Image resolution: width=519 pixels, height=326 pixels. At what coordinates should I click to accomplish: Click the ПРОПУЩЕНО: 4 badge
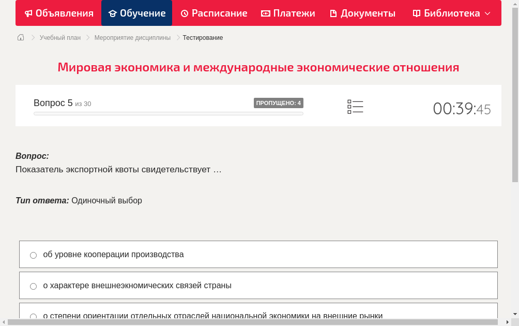click(278, 103)
